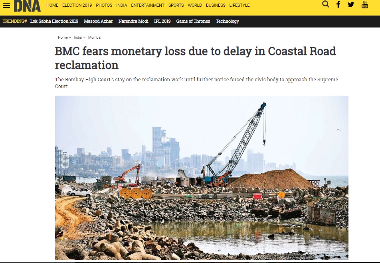Open the search magnifier icon
Screen dimensions: 380x263
point(325,4)
